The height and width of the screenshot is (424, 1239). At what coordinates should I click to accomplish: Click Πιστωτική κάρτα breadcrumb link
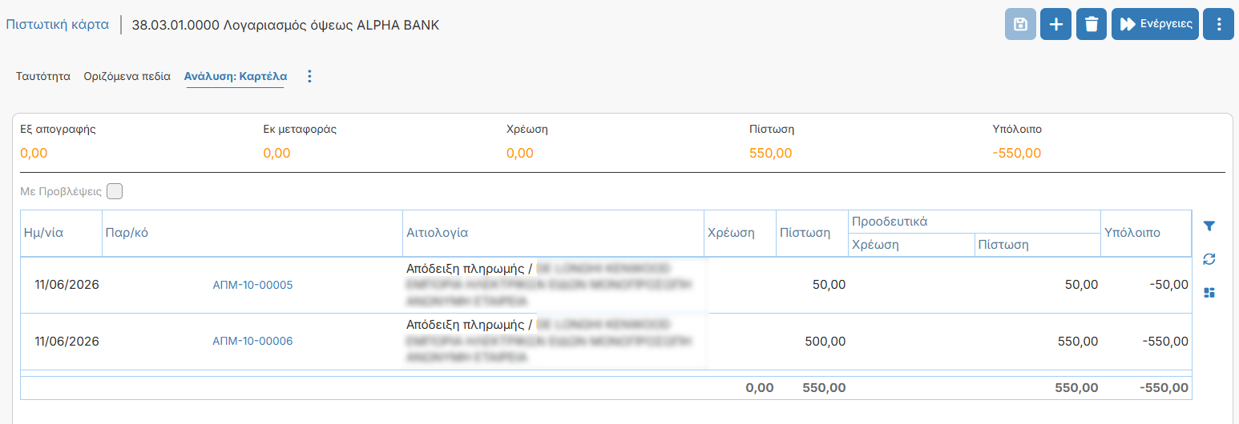[57, 25]
